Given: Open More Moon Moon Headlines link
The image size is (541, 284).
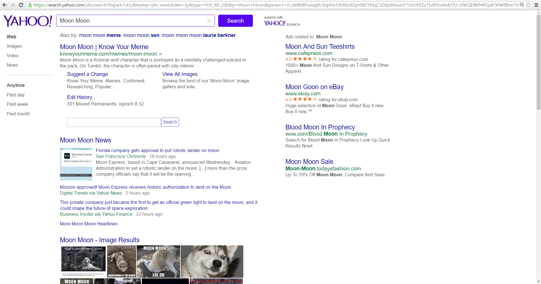Looking at the screenshot, I should (x=89, y=224).
